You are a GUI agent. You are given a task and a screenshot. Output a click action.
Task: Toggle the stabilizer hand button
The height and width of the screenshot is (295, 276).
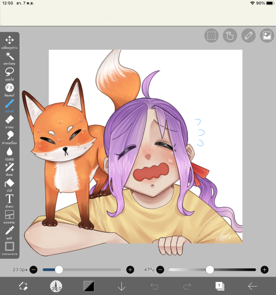tap(230, 35)
